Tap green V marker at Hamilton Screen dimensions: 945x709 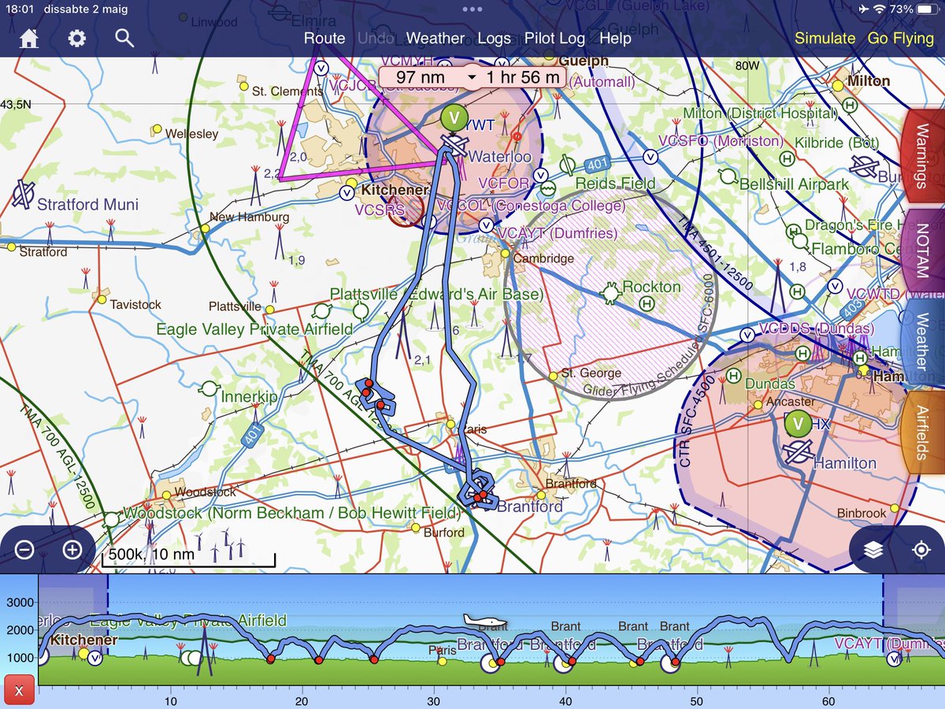pos(798,425)
